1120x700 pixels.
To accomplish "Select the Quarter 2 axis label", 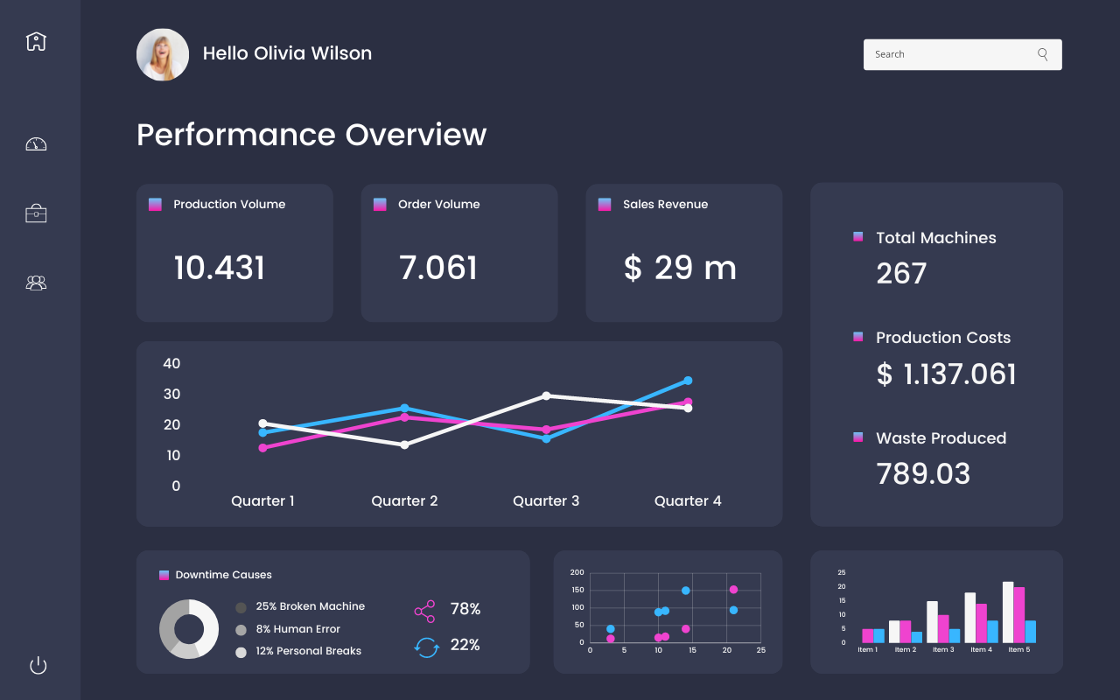I will 404,500.
